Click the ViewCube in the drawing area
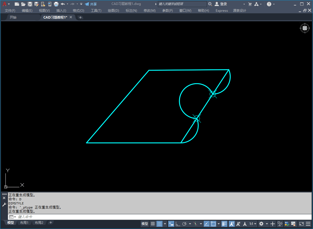Viewport: 313px width, 229px height. click(305, 28)
